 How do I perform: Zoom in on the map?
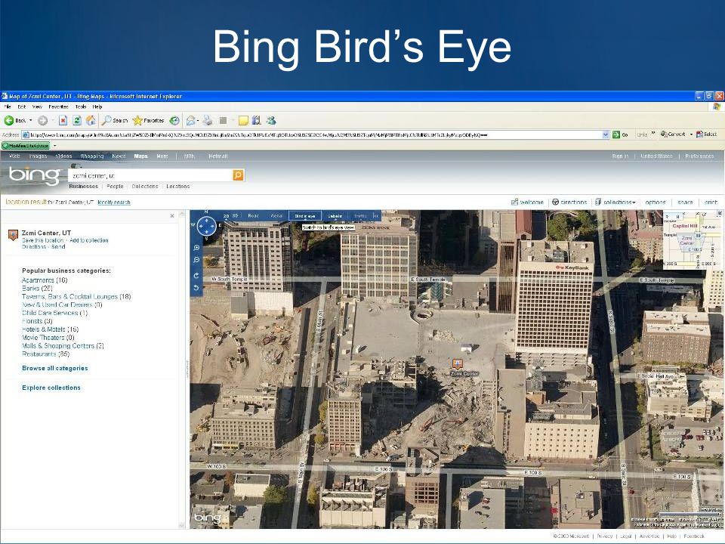(196, 248)
